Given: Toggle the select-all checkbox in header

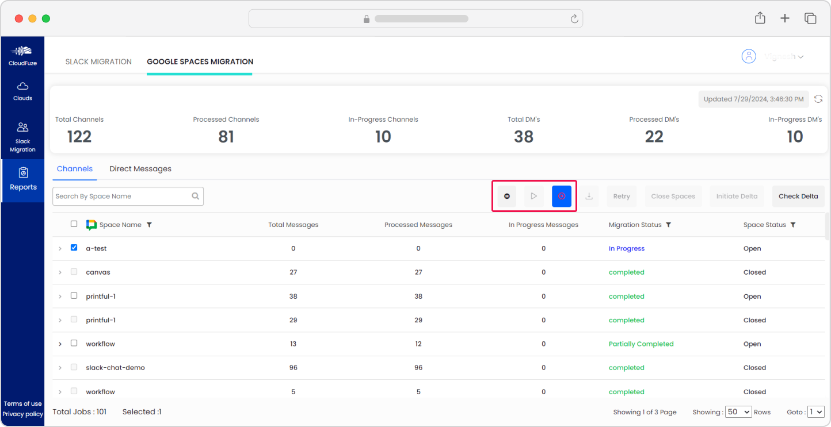Looking at the screenshot, I should [x=74, y=224].
